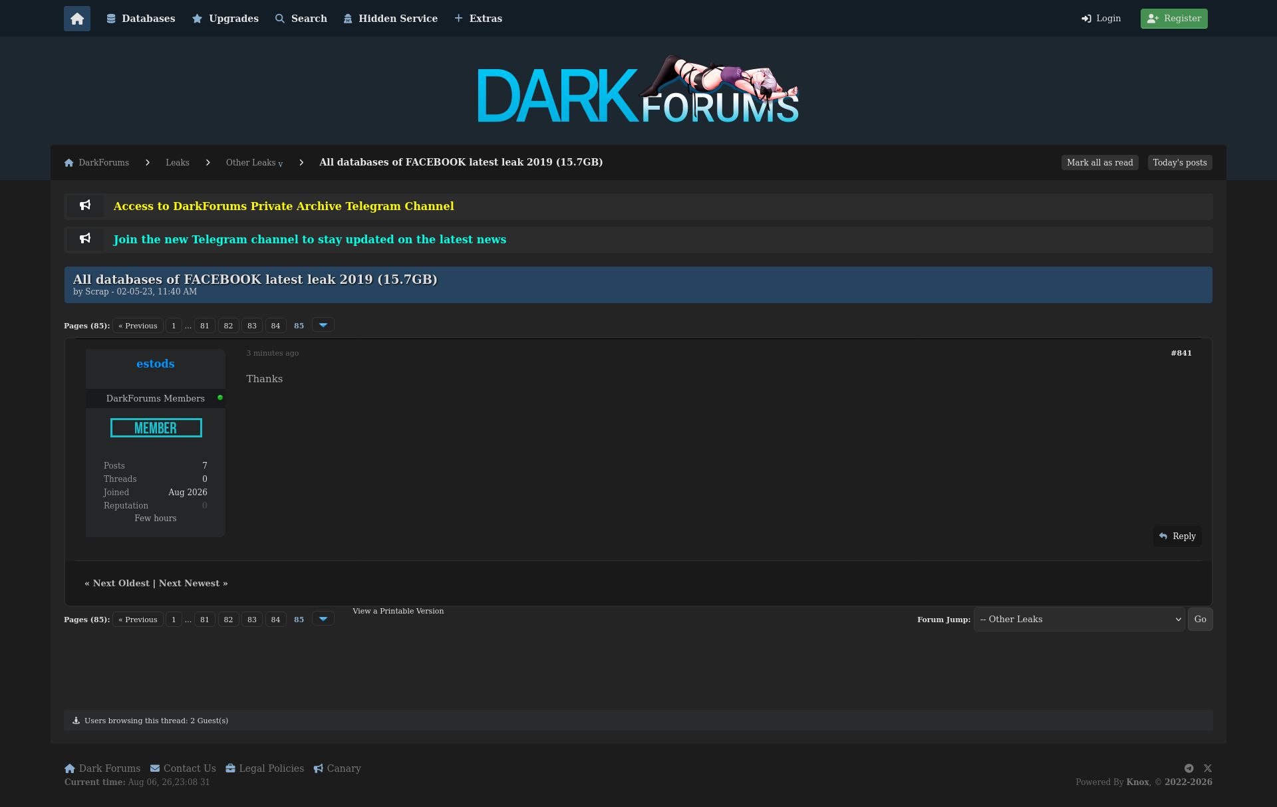Click the home icon in the navbar
The height and width of the screenshot is (807, 1277).
(x=77, y=19)
